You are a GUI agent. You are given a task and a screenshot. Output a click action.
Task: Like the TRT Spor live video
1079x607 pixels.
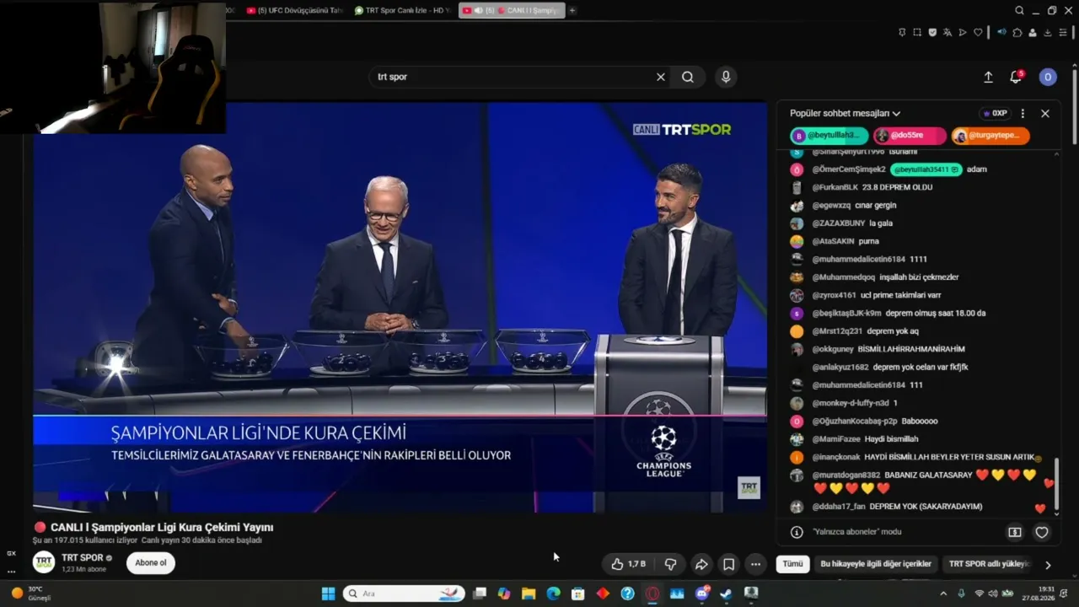click(628, 564)
